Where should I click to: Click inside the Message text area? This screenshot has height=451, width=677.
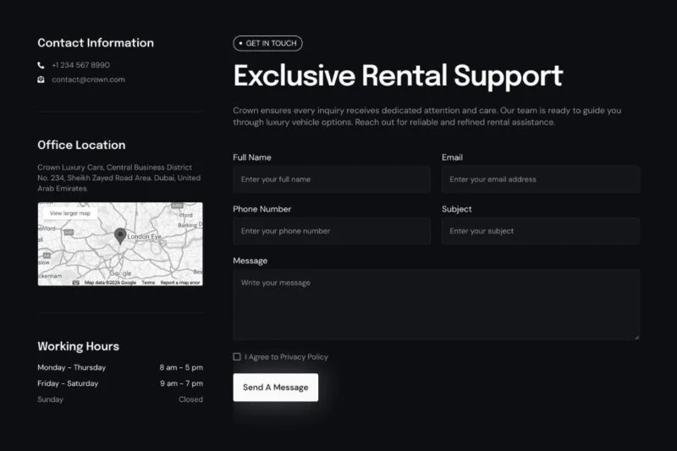coord(436,305)
